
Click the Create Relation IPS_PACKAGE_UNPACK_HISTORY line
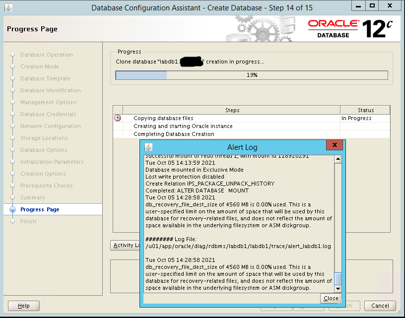[210, 184]
